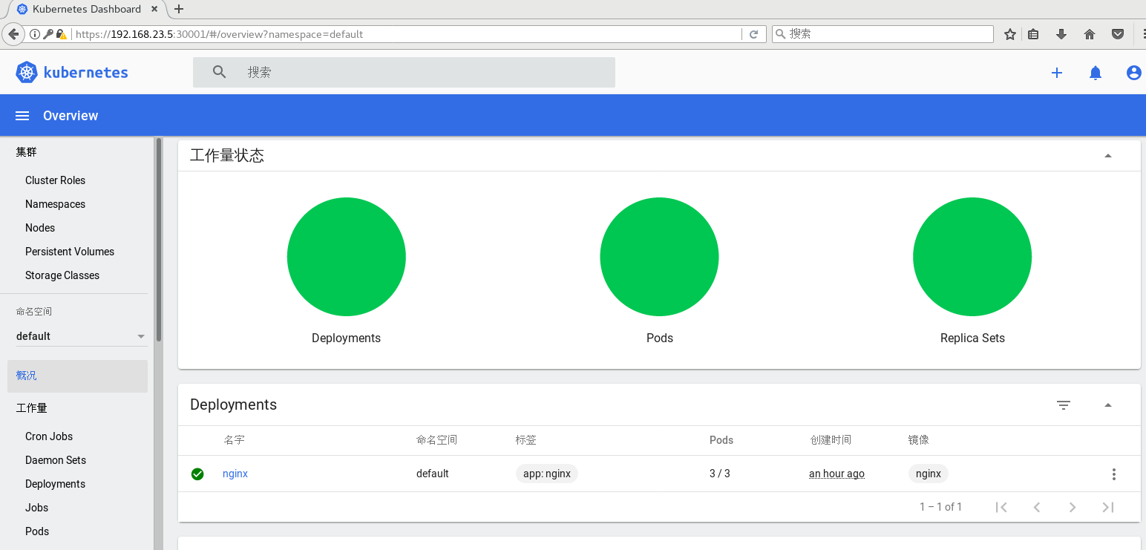Click the kubernetes brand text
The width and height of the screenshot is (1146, 550).
86,73
